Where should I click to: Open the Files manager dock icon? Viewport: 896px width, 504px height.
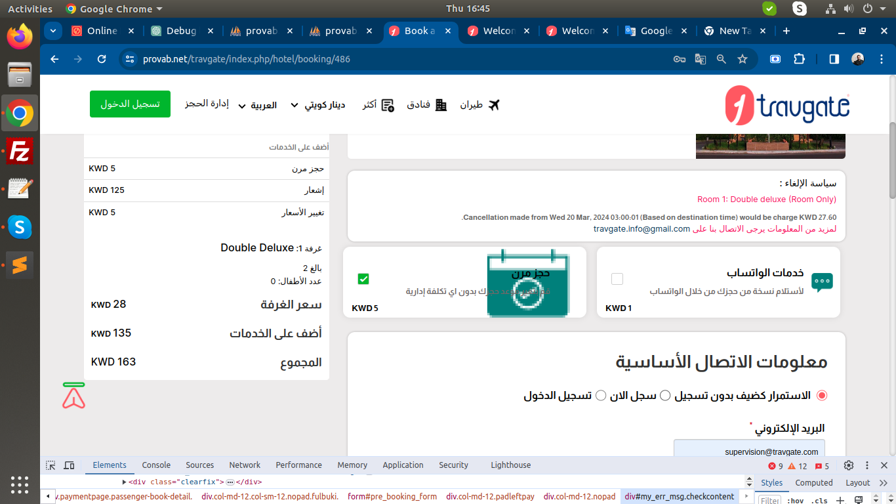[x=20, y=75]
